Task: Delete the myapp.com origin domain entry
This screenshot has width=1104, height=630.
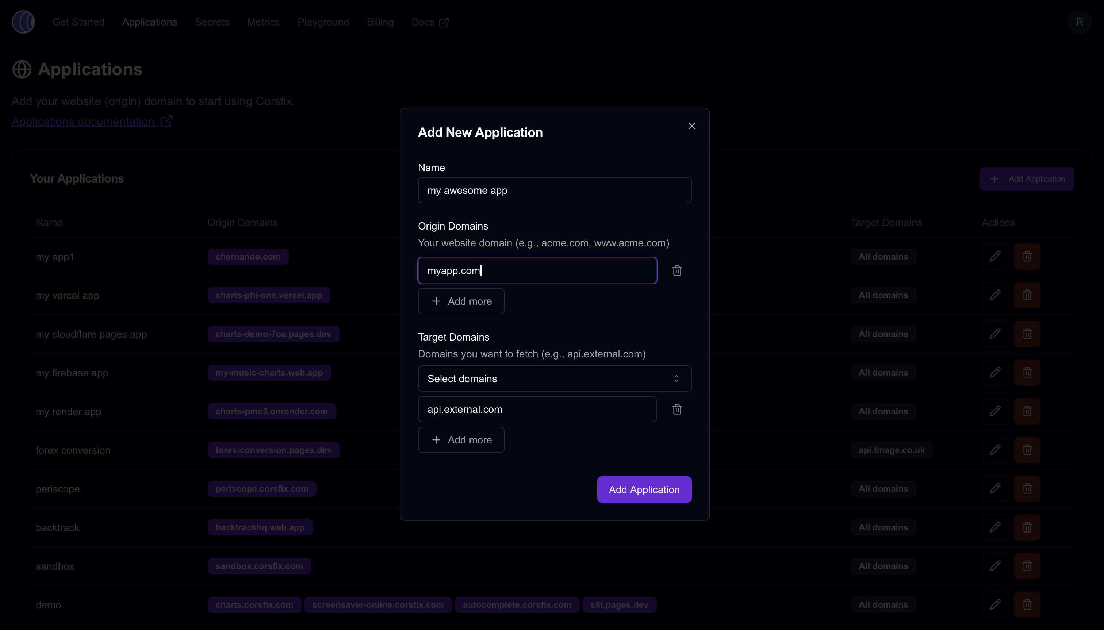Action: click(x=677, y=270)
